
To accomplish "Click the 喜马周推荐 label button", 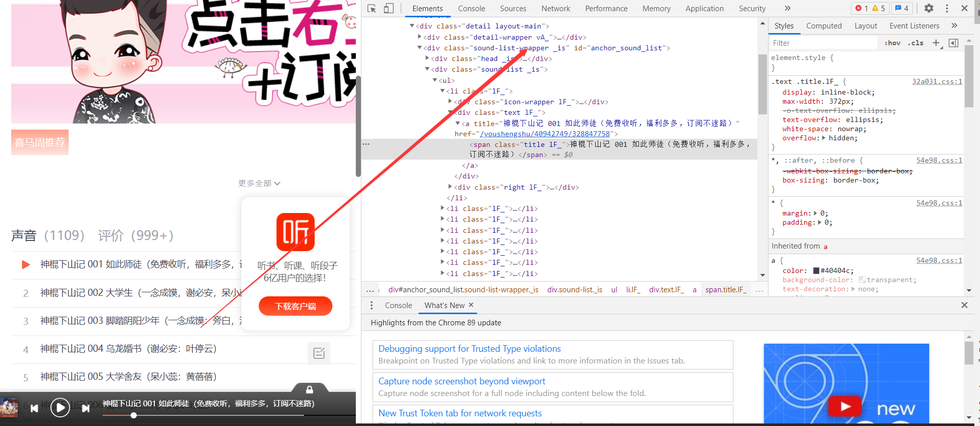I will coord(40,142).
